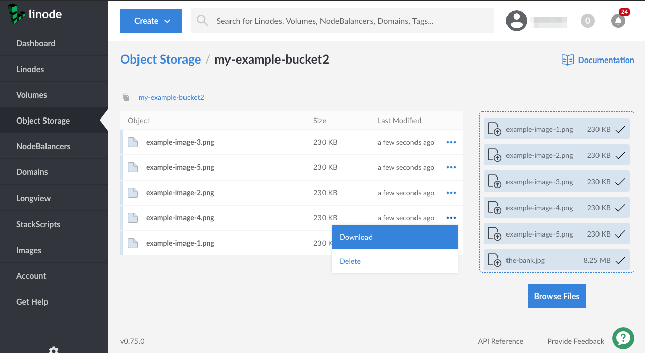Click the Documentation book icon
The height and width of the screenshot is (353, 645).
[x=567, y=60]
